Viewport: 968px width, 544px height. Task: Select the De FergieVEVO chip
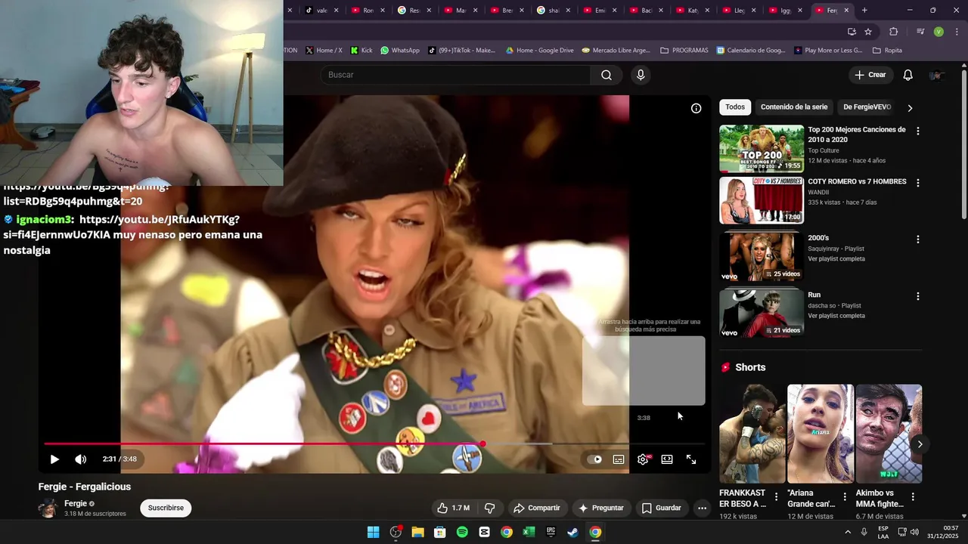click(x=867, y=107)
